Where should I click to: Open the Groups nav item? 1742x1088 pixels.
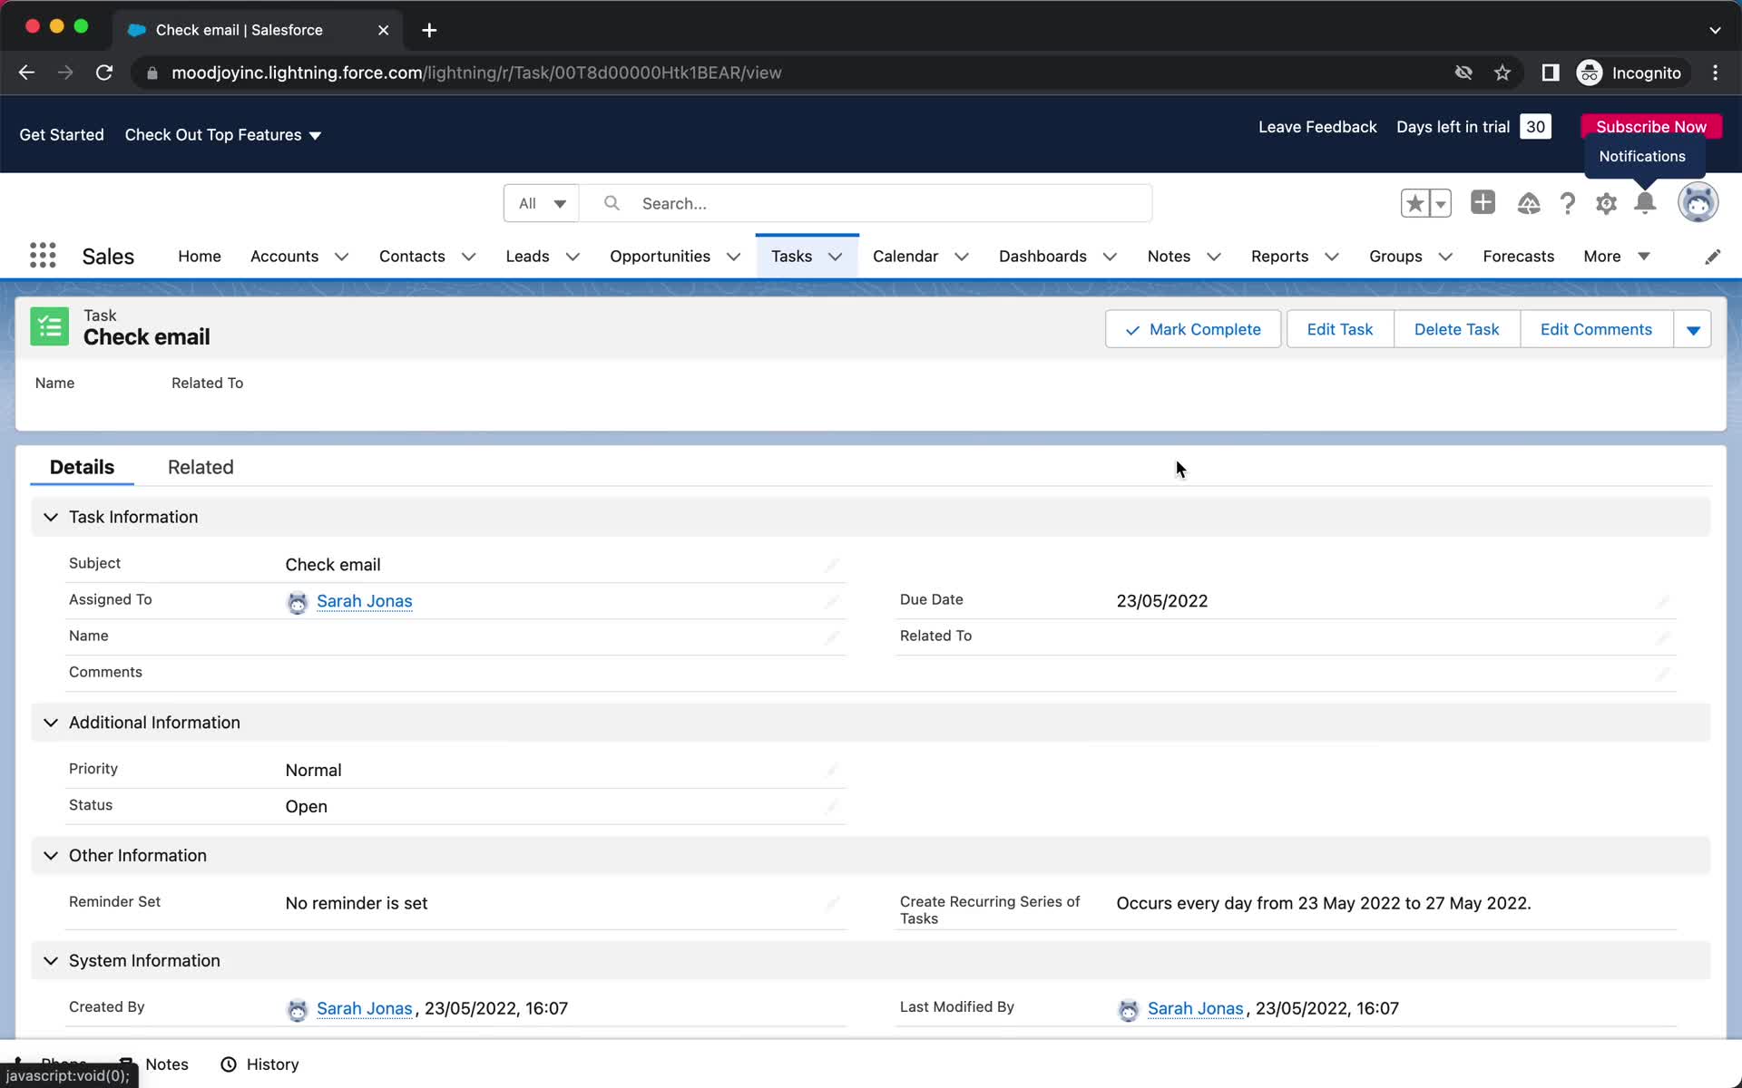(1395, 257)
